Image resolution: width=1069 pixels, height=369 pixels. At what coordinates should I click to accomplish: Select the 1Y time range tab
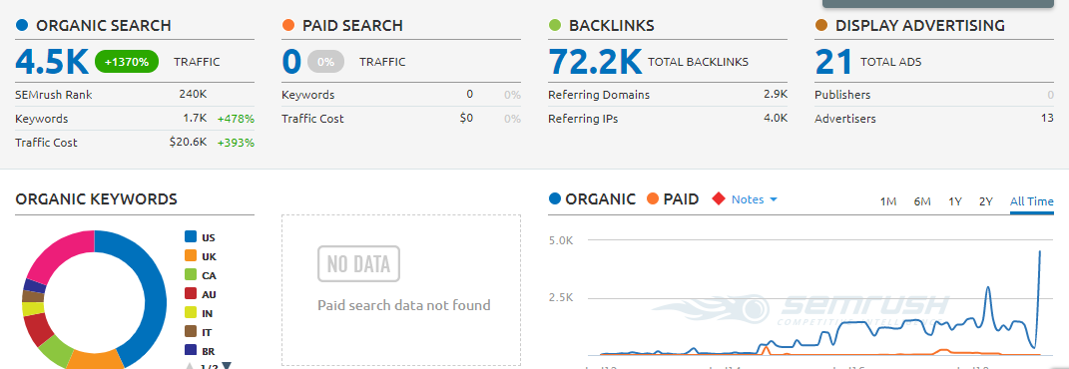(955, 201)
